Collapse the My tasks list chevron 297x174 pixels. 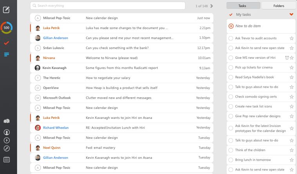point(291,14)
